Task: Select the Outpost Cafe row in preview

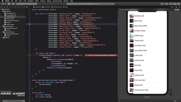Action: [x=148, y=75]
